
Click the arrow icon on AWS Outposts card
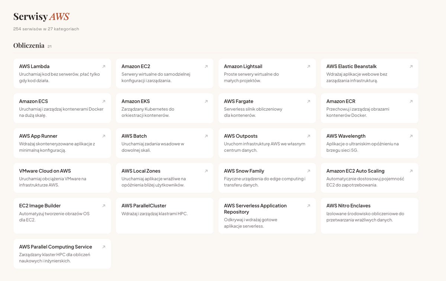(x=309, y=136)
